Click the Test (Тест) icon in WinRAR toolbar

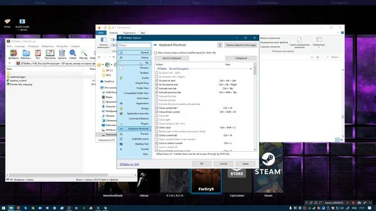click(x=38, y=53)
